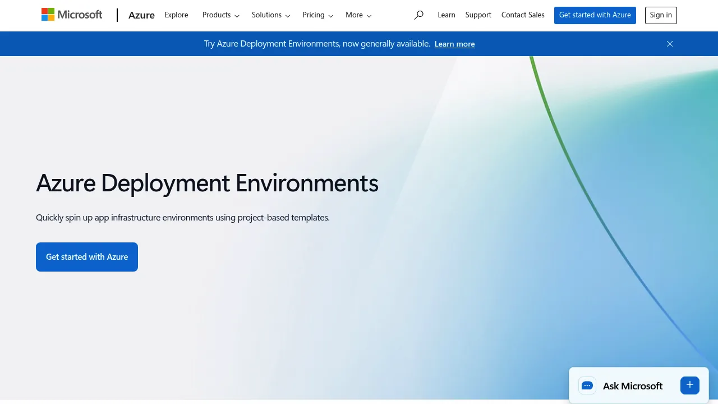Navigate to Learn in the header
This screenshot has width=718, height=404.
click(x=447, y=15)
